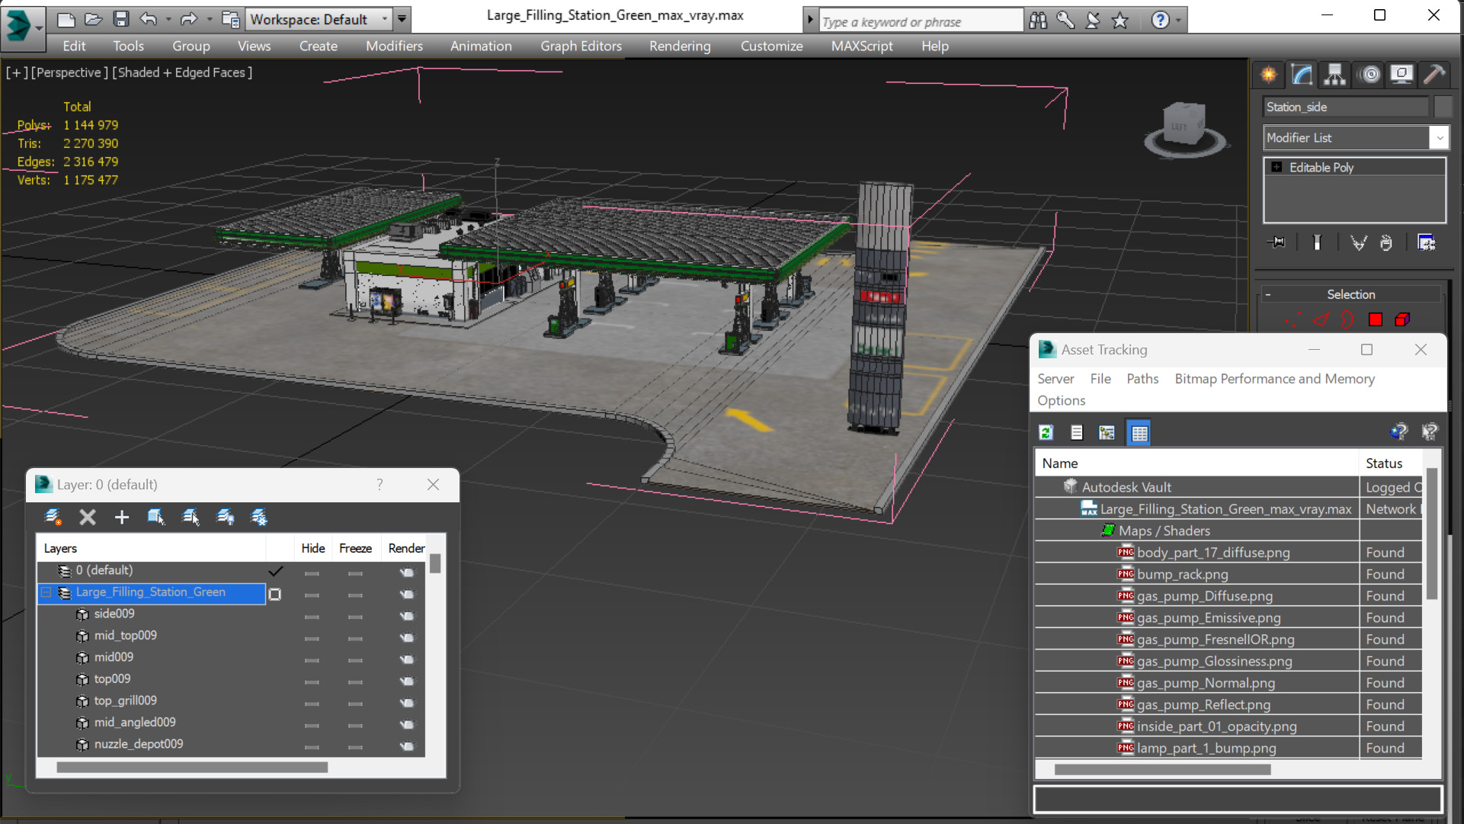Screen dimensions: 1464x824
Task: Open the Rendering menu
Action: [680, 46]
